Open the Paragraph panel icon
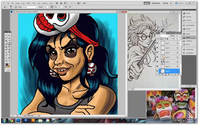The height and width of the screenshot is (125, 199). [x=184, y=53]
